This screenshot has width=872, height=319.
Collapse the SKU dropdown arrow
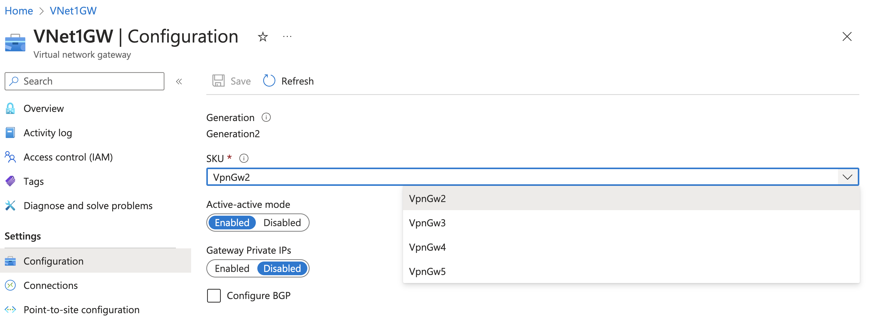(847, 177)
